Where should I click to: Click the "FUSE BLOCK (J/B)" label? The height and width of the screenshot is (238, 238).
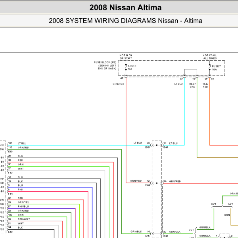coord(105,62)
